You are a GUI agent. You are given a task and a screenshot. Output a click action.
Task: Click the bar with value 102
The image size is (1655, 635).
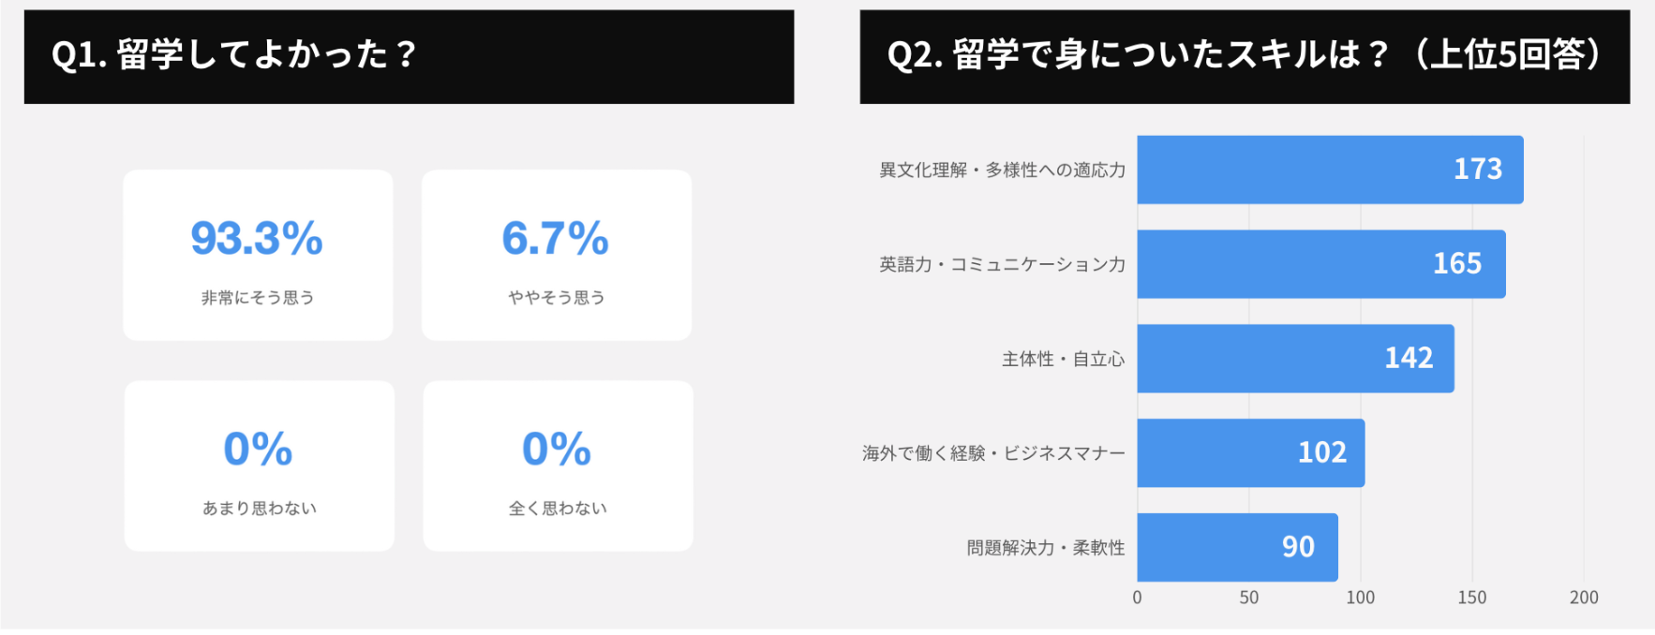[1251, 453]
